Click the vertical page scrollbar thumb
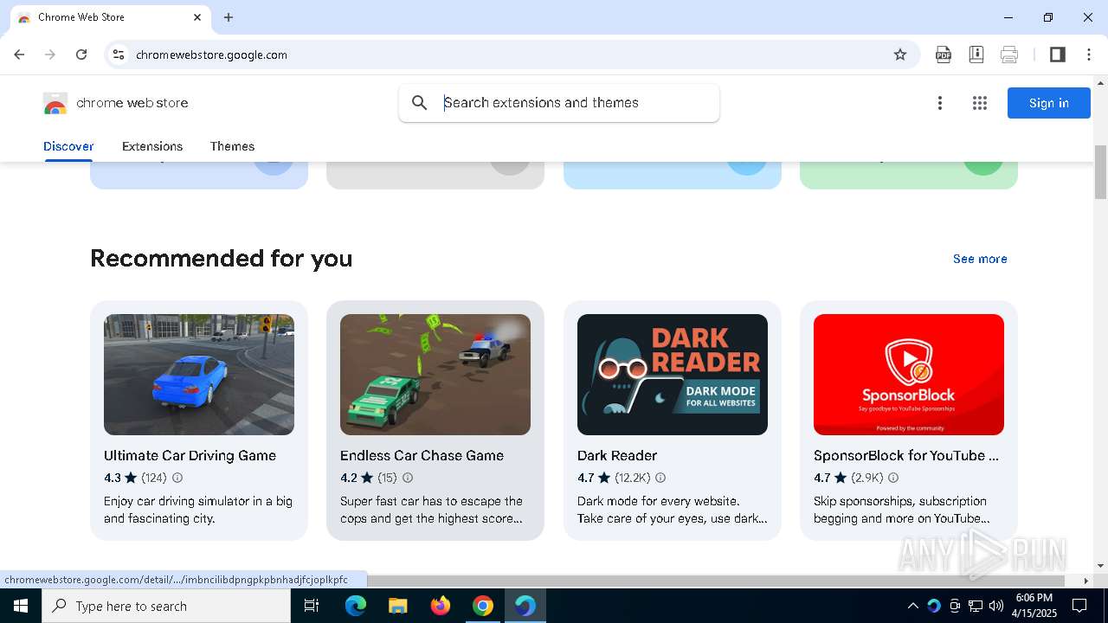 click(1100, 172)
